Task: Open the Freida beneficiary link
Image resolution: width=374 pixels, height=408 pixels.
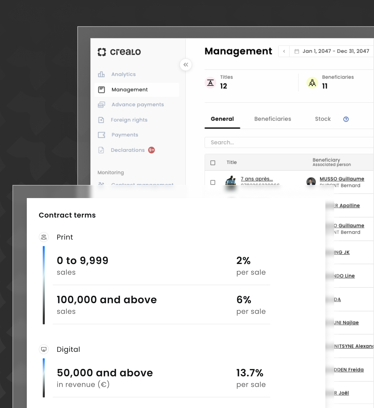Action: (x=349, y=370)
